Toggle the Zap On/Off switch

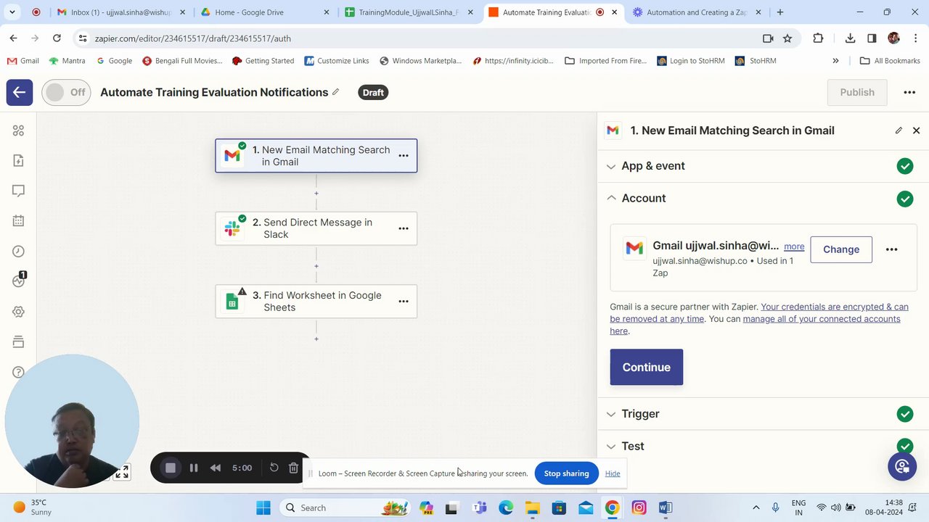[x=66, y=92]
